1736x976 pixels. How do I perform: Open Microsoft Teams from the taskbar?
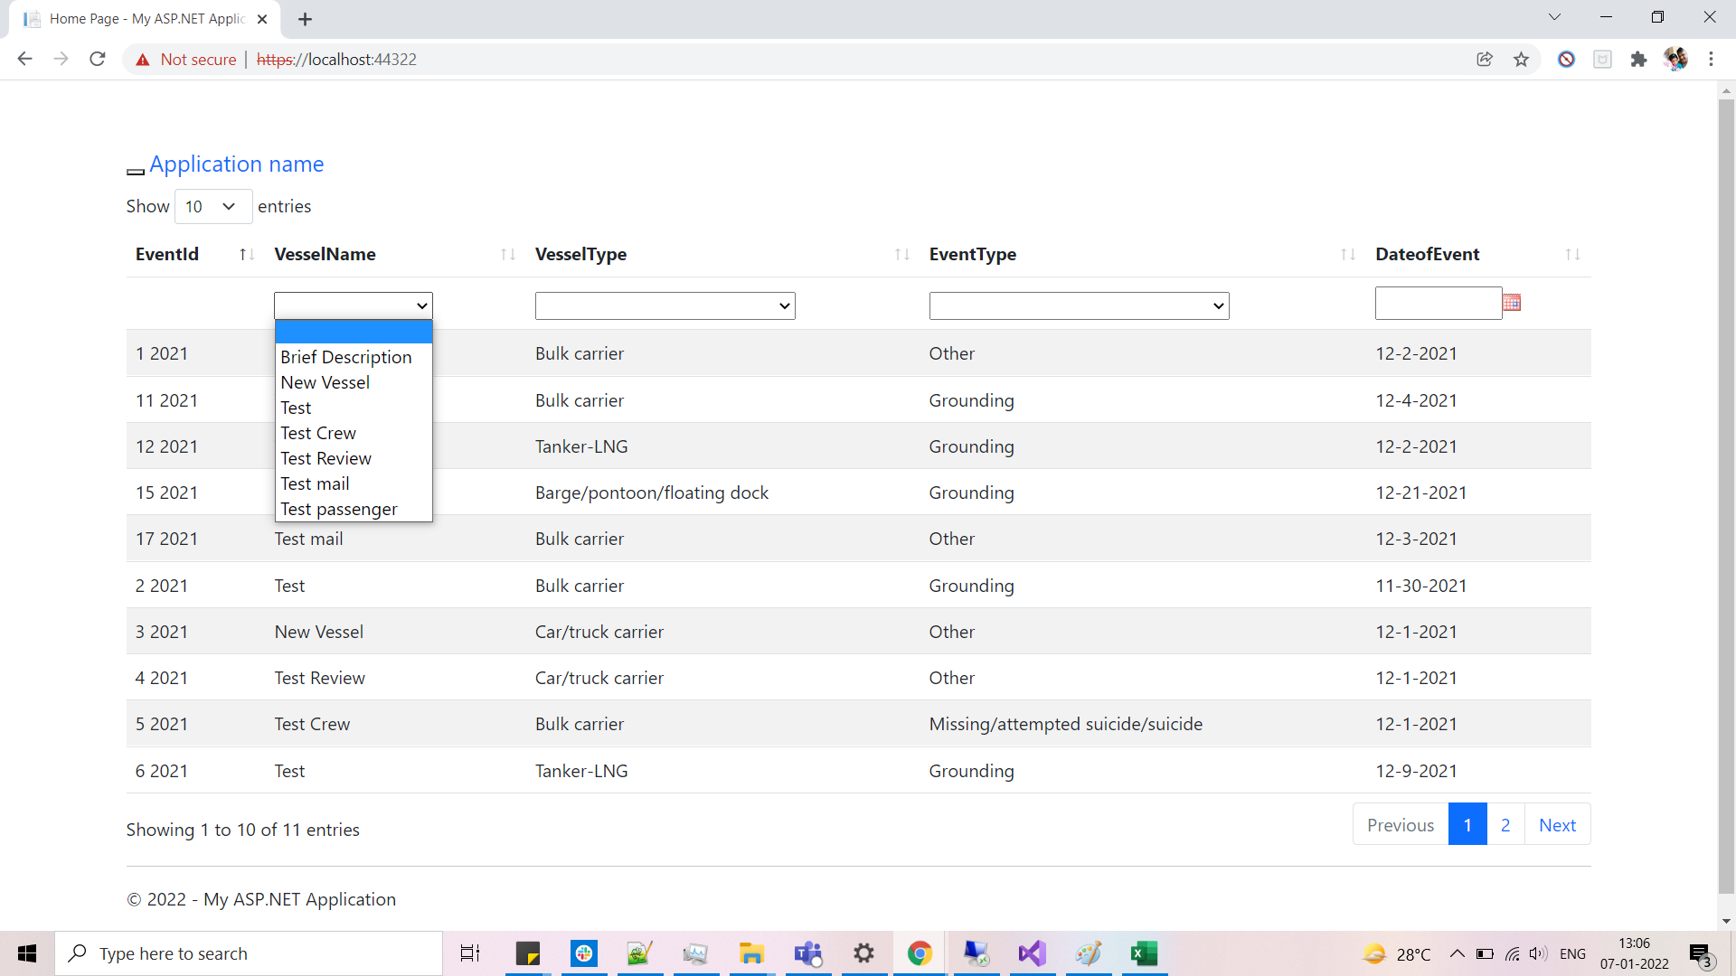point(807,953)
